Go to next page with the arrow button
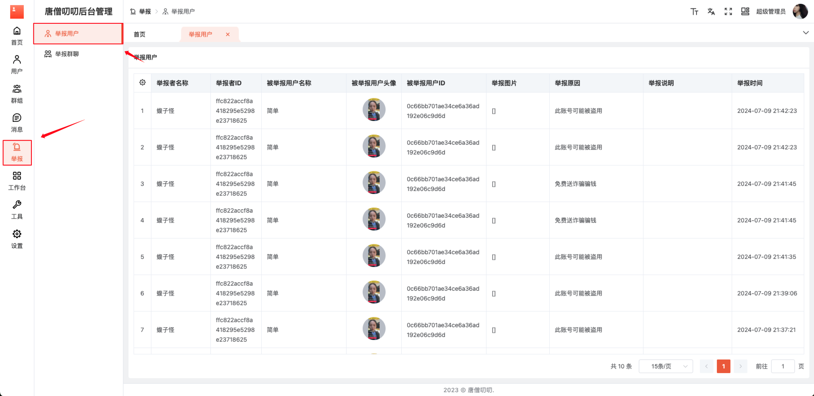 click(x=740, y=366)
